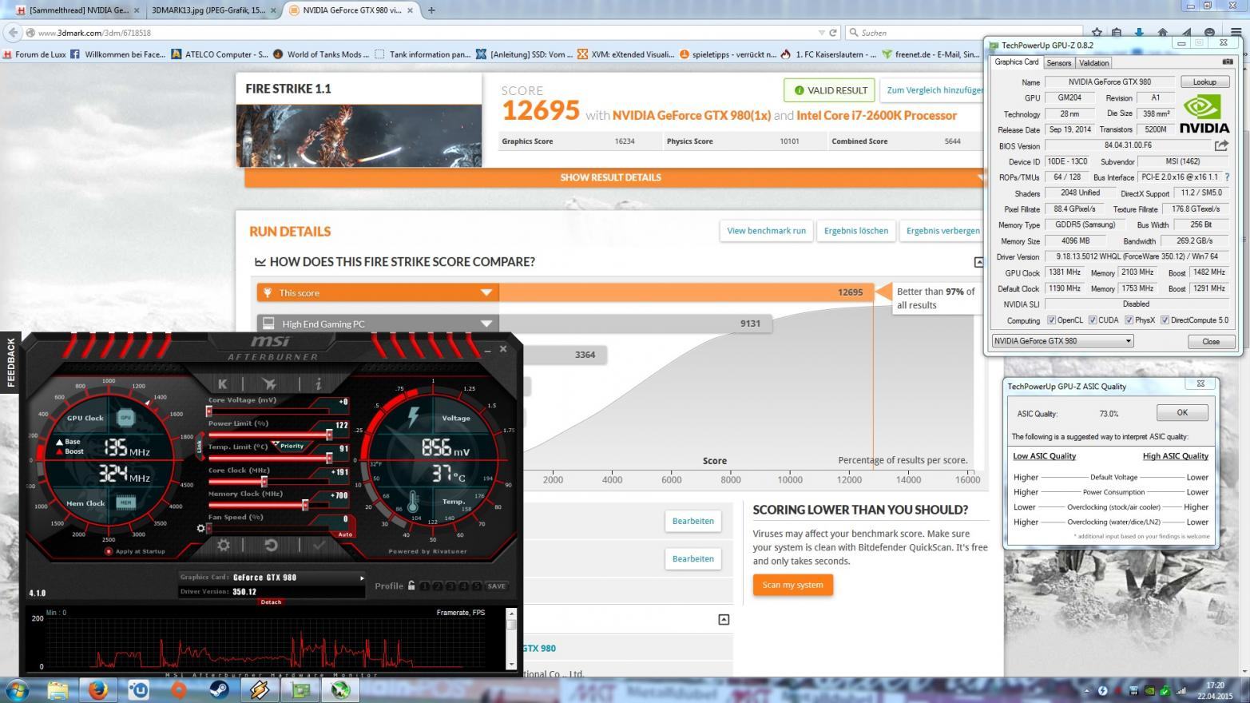Open Kombustor via the K icon in Afterburner

pos(223,384)
